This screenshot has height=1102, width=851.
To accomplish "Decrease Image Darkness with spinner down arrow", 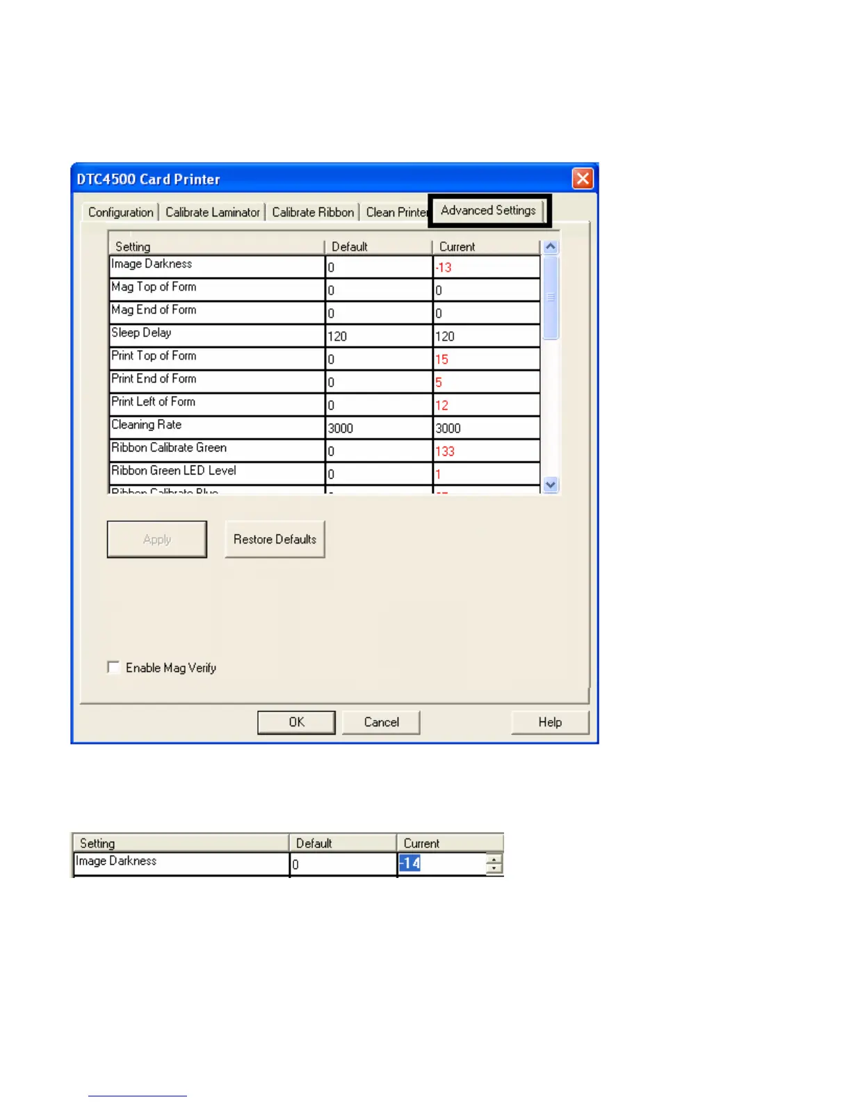I will point(494,868).
